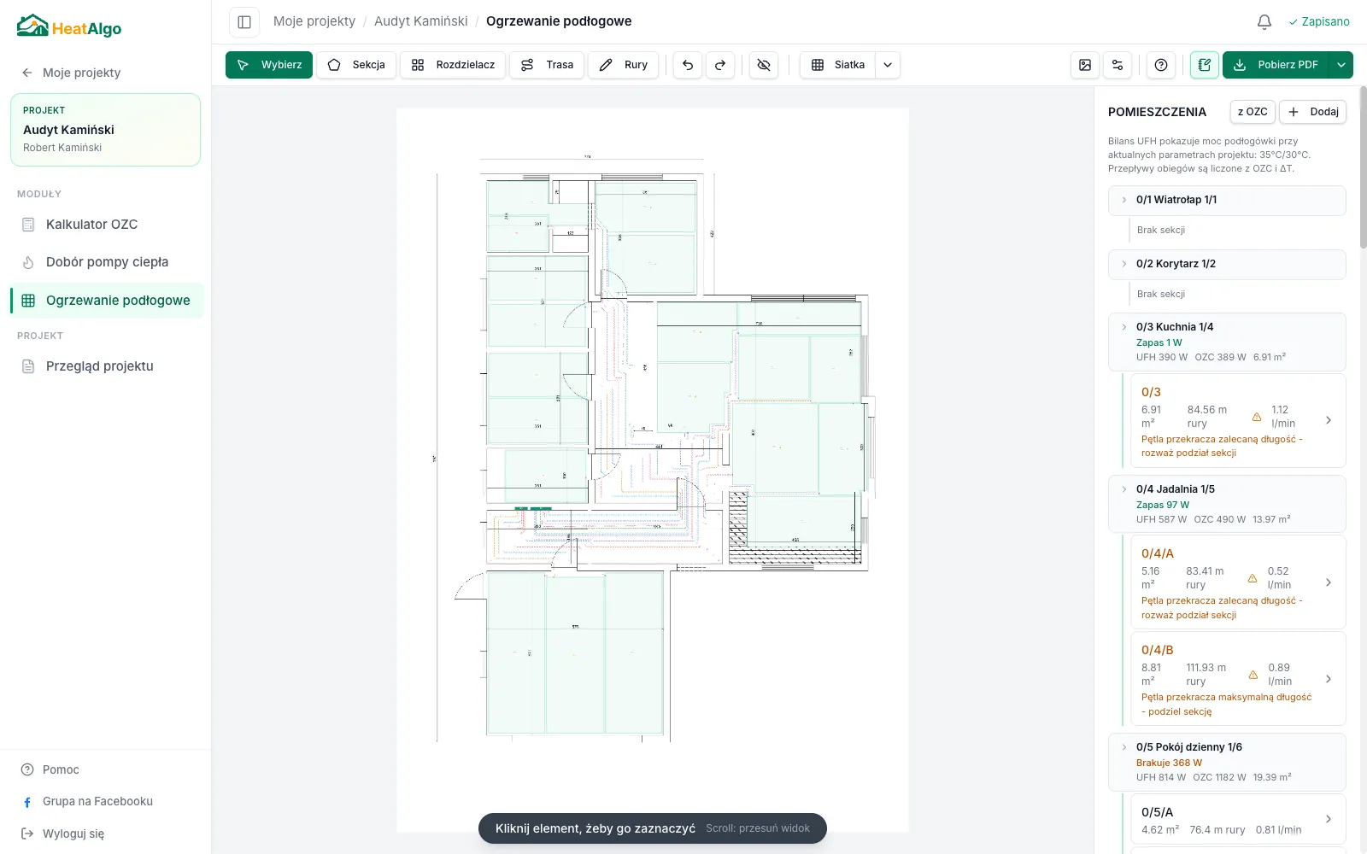Open the background image icon
The image size is (1367, 854).
pyautogui.click(x=1085, y=65)
